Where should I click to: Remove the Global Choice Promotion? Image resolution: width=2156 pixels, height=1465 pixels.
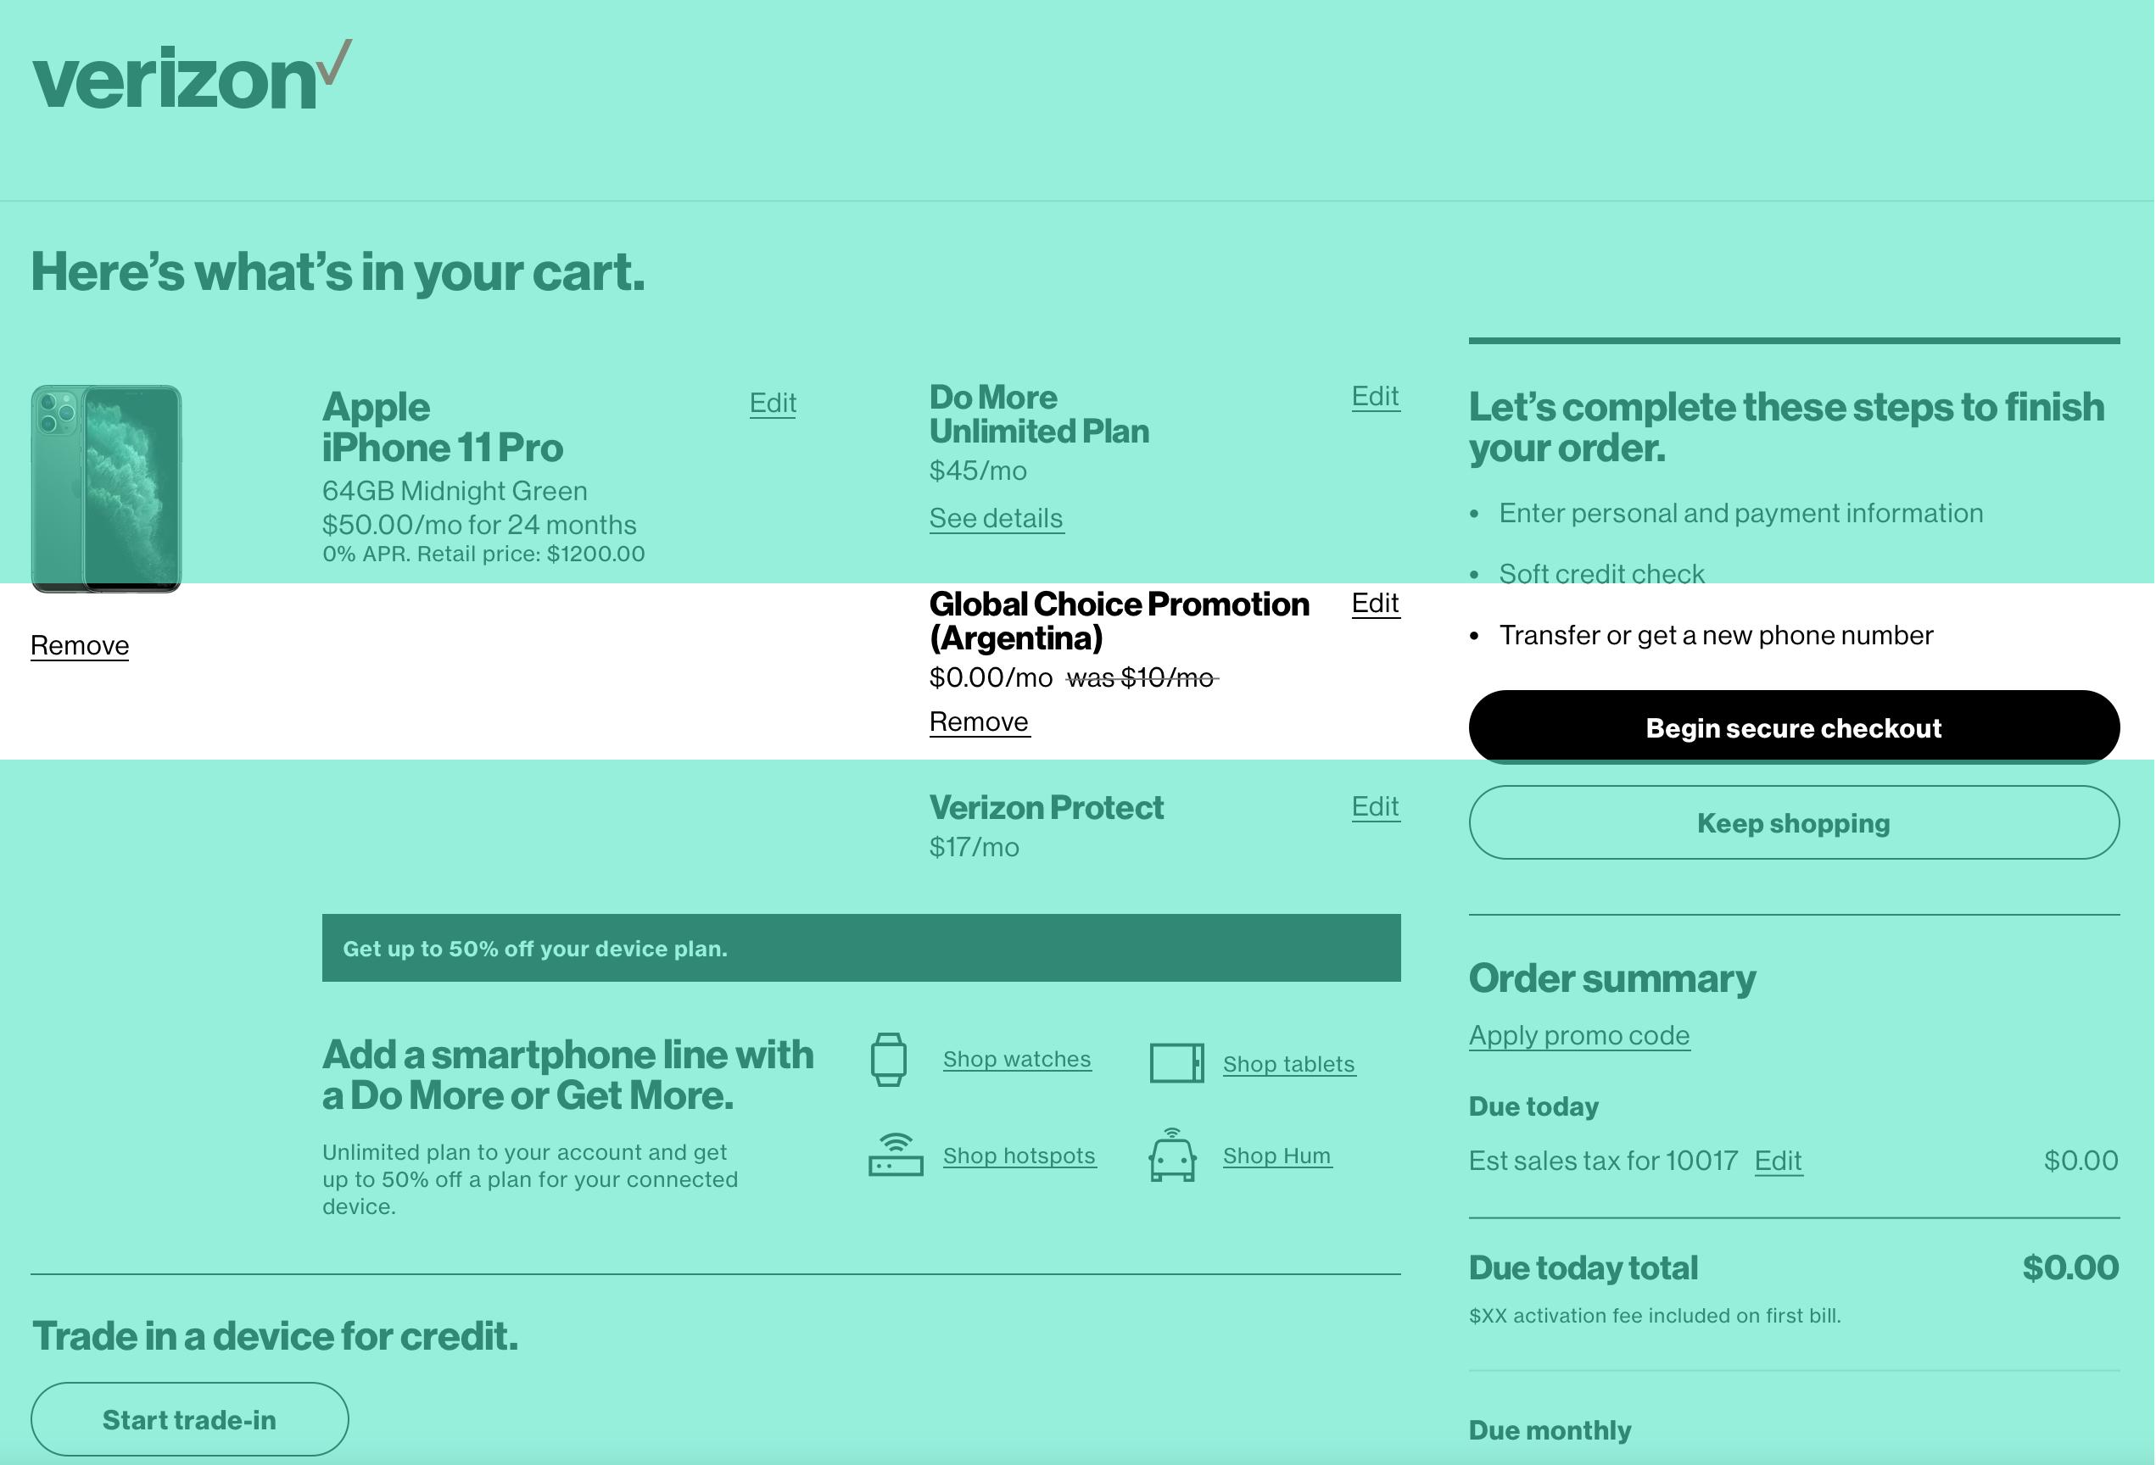tap(979, 721)
